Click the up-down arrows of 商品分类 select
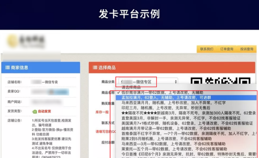Viewport: 259px width, 158px height. (x=176, y=82)
